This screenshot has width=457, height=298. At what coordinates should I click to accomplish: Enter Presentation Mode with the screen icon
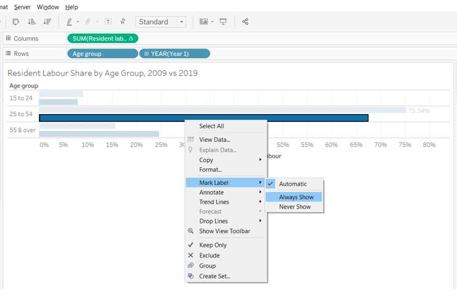223,22
